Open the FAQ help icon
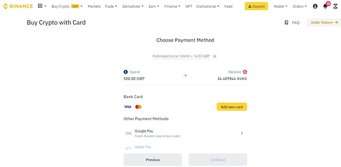 pos(287,23)
